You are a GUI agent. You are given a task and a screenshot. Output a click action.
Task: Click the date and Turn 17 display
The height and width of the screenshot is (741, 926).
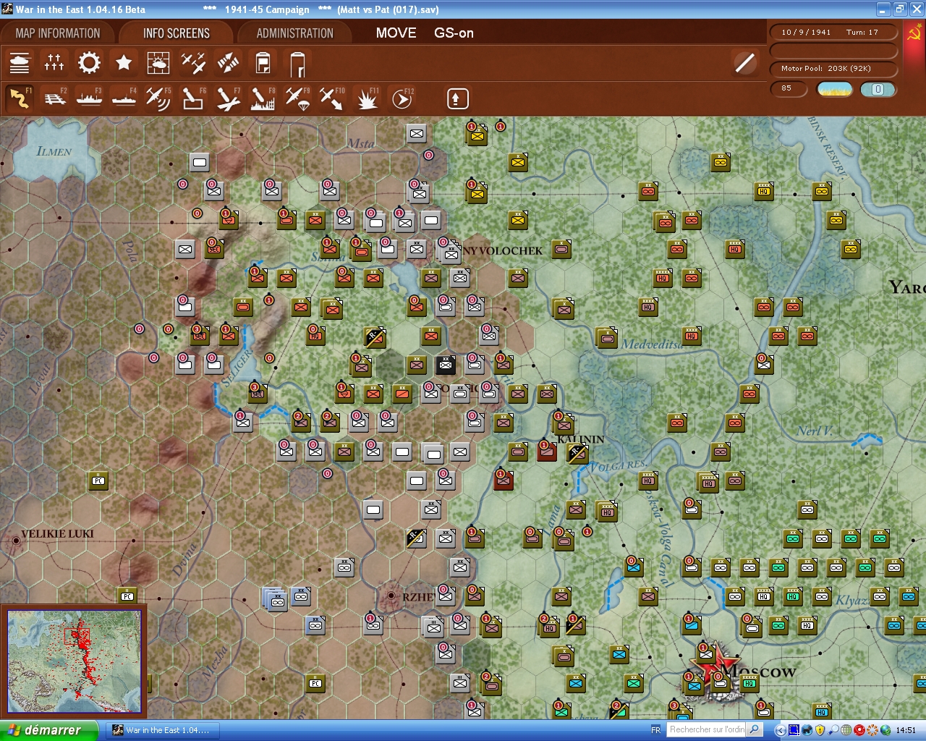pyautogui.click(x=833, y=33)
